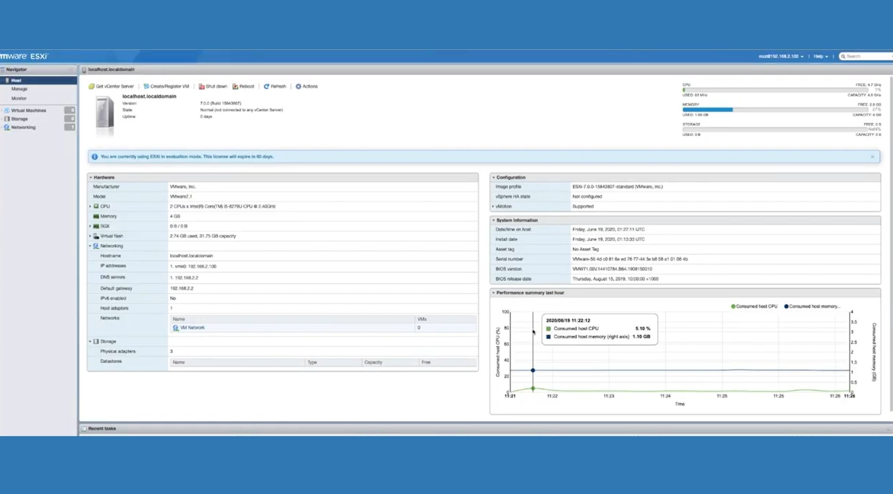
Task: Click the Reboot button
Action: click(x=243, y=87)
